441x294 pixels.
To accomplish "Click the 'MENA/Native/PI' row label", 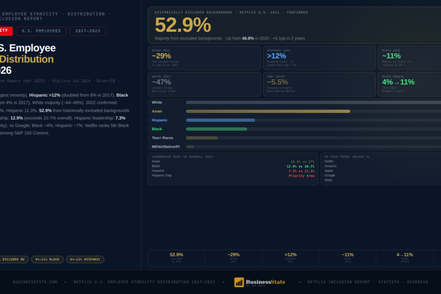I will tap(165, 147).
